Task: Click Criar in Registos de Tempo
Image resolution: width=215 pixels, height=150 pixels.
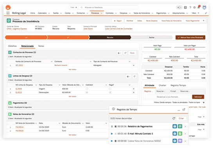Action: [181, 118]
